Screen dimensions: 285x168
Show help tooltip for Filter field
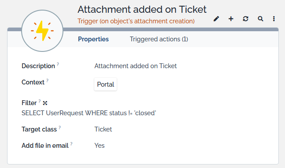tap(40, 101)
